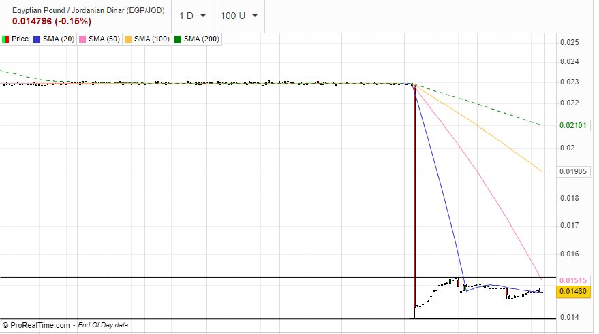Click the 0.018 axis label
This screenshot has width=599, height=334.
point(569,198)
